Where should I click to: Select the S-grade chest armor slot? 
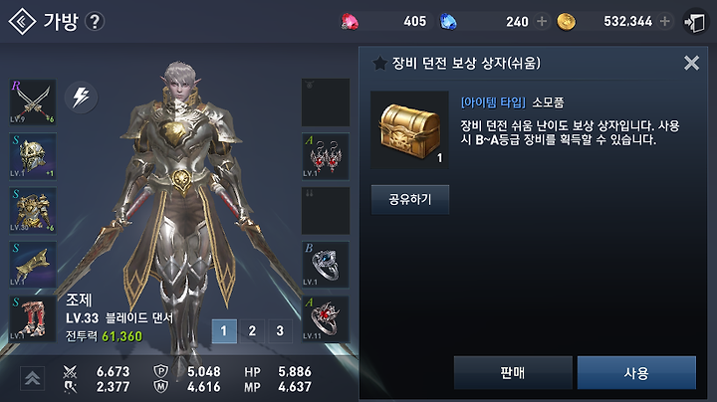point(33,211)
